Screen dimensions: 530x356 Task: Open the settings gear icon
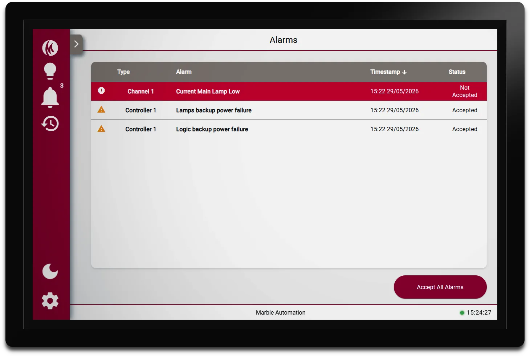pos(50,301)
